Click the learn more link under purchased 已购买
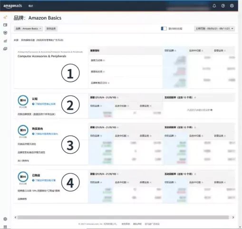Viewport: 242px width, 229px height. coord(44,180)
